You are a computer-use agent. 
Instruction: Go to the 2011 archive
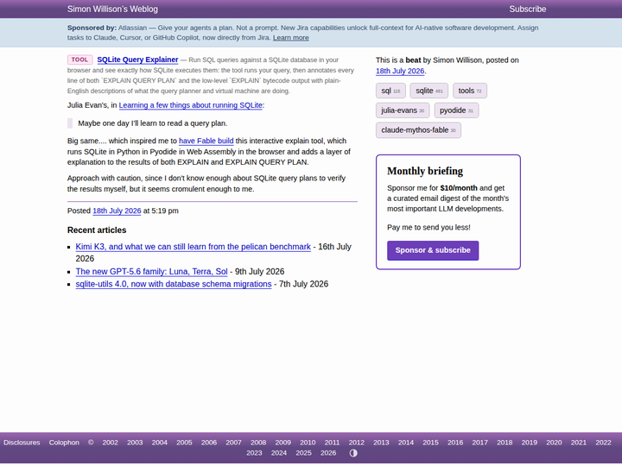332,442
